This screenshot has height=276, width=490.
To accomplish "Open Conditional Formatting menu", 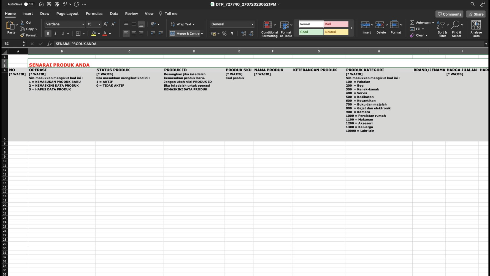I will (x=269, y=29).
